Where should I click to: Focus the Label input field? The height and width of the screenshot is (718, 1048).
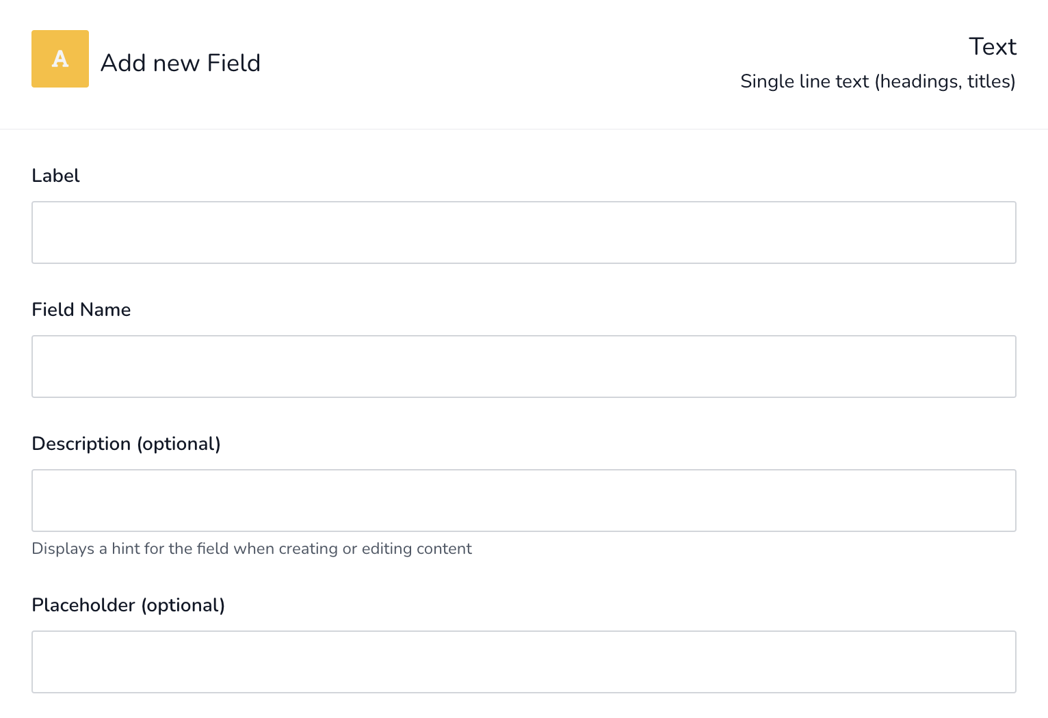[x=523, y=232]
